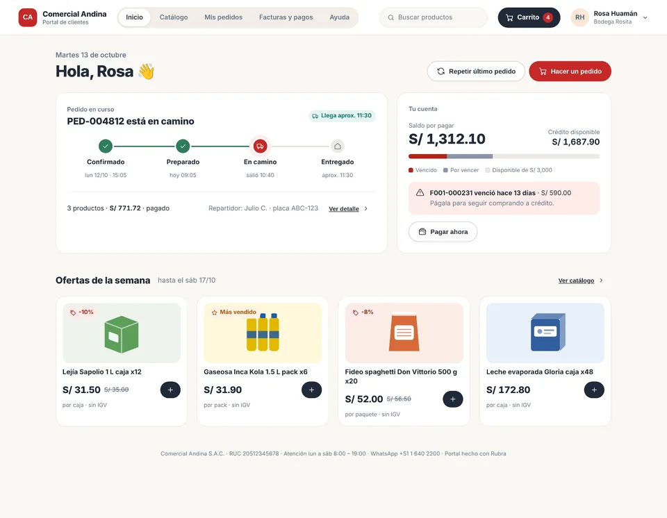Click the Disponible legend swatch
This screenshot has width=667, height=518.
coord(488,170)
